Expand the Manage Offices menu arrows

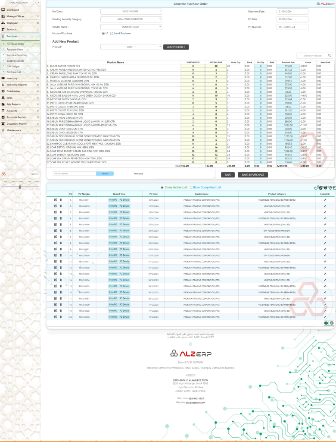coord(38,16)
